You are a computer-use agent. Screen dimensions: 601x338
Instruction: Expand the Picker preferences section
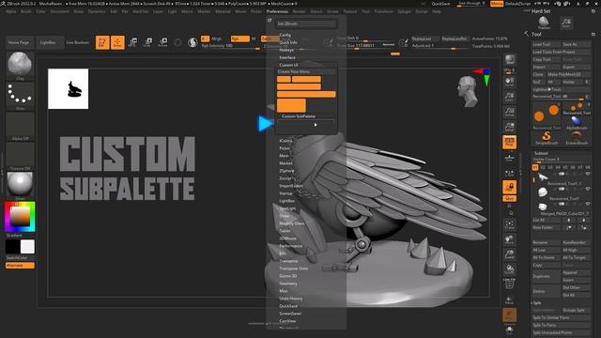[x=285, y=148]
